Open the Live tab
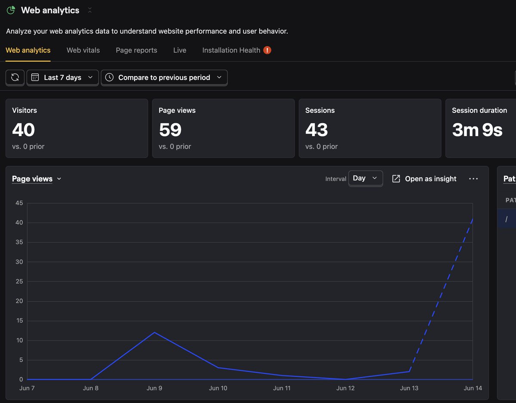The image size is (516, 403). [180, 50]
